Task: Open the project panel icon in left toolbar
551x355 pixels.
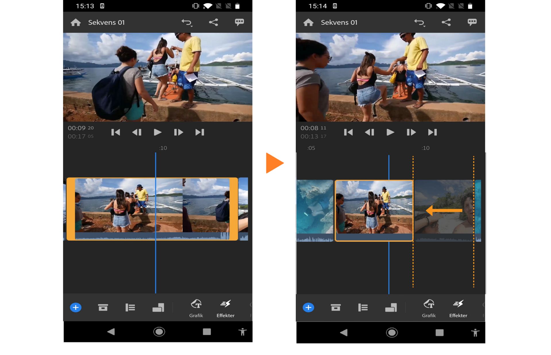Action: click(103, 307)
